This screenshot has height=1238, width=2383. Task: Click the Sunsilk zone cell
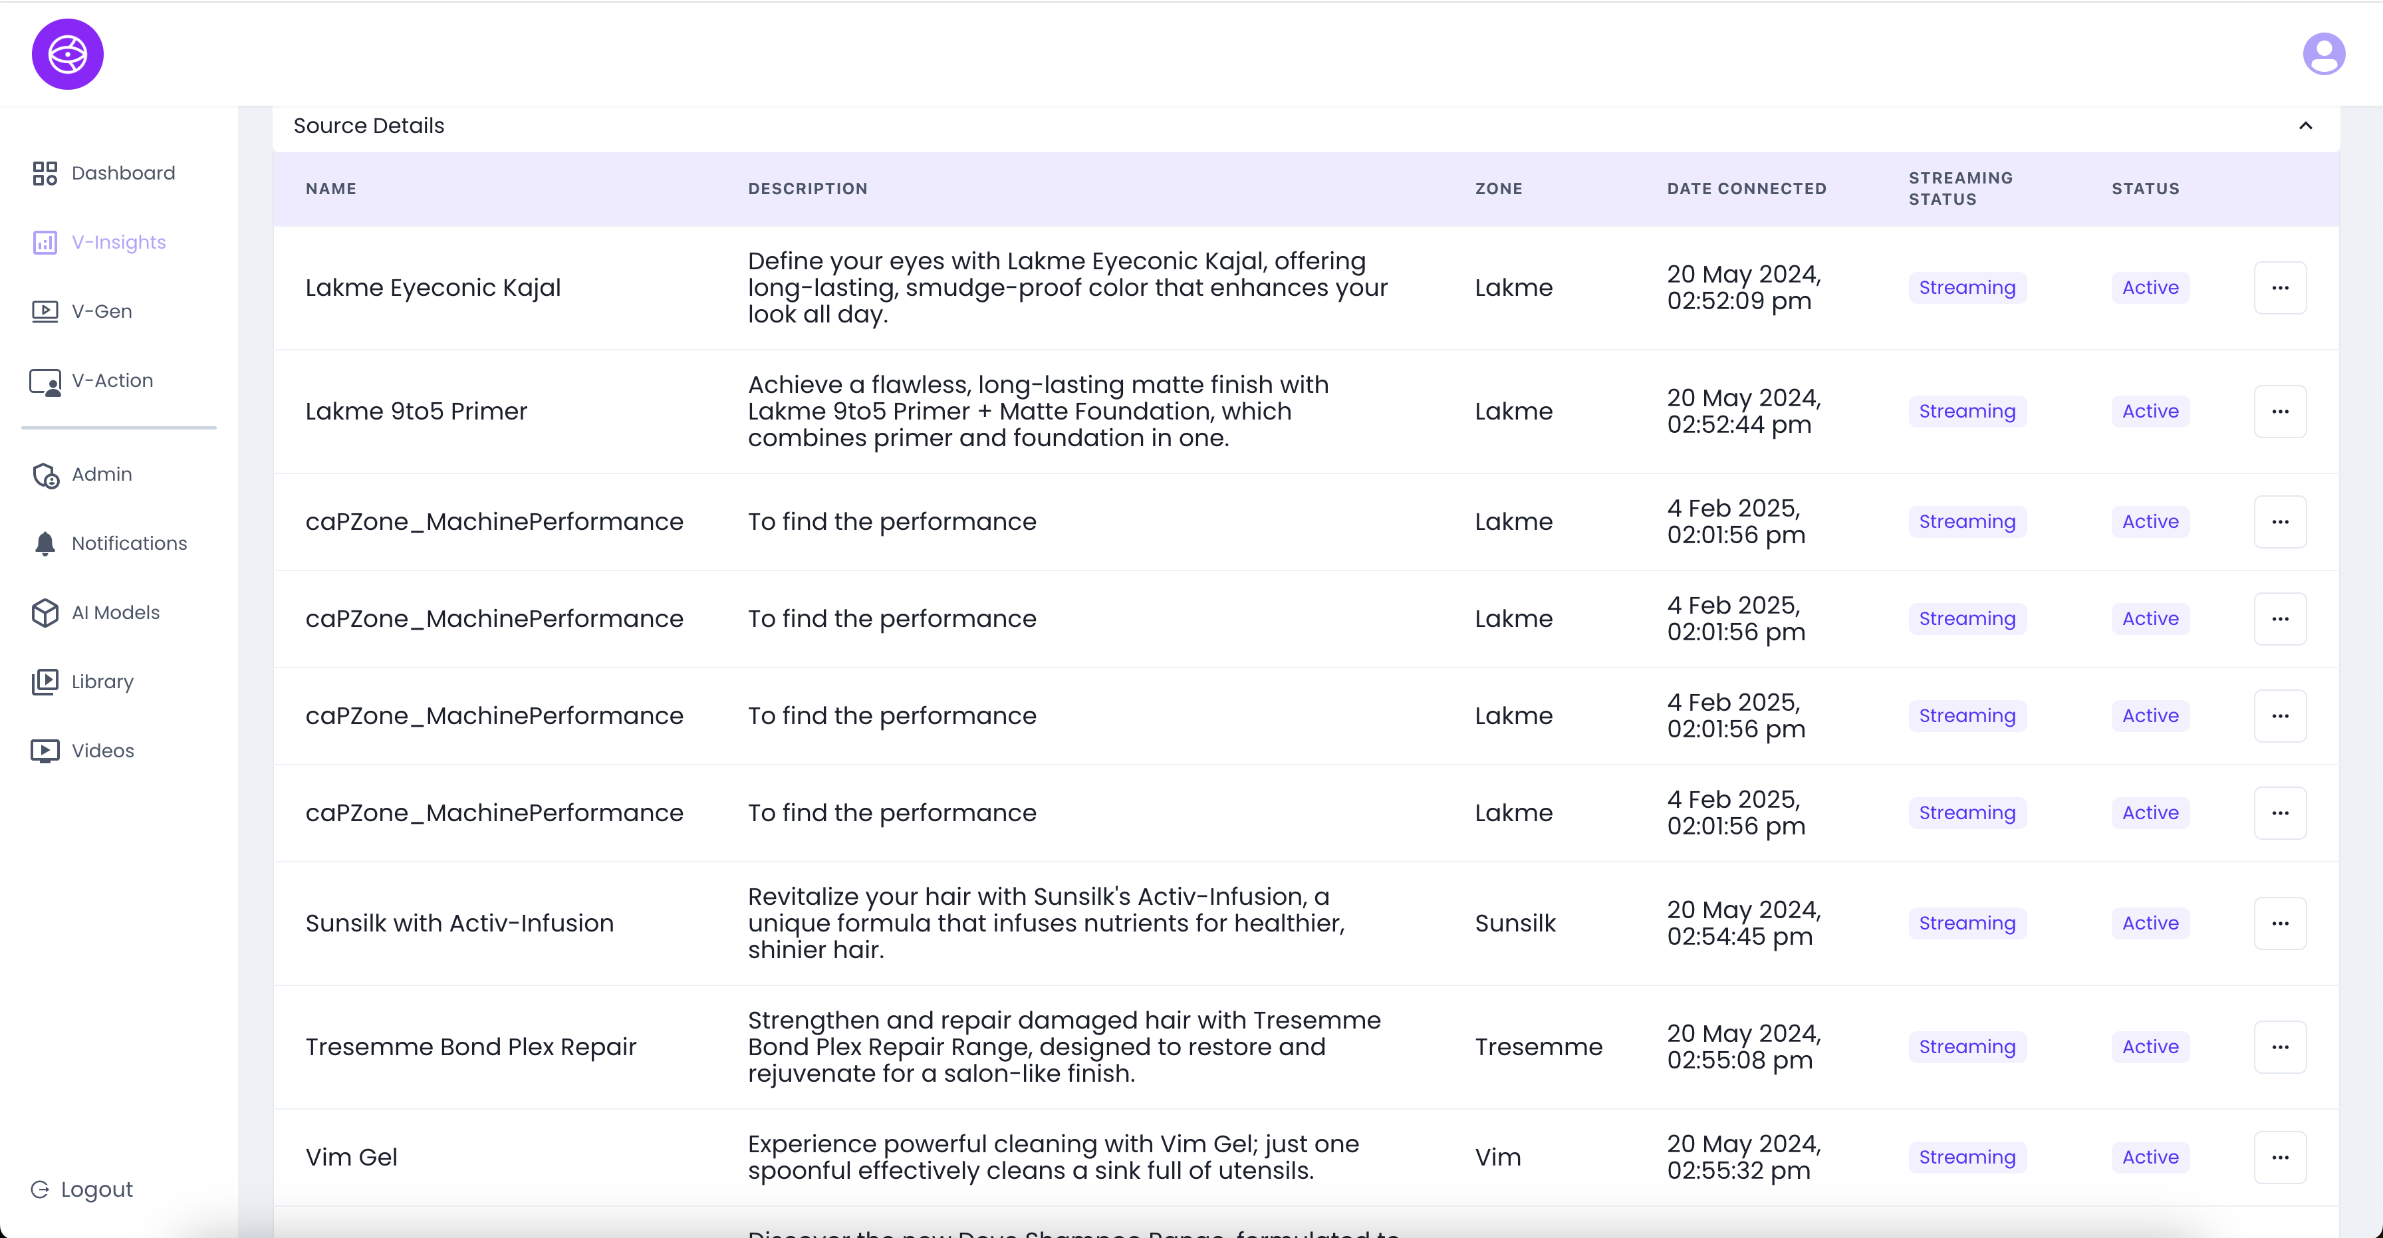(1515, 924)
